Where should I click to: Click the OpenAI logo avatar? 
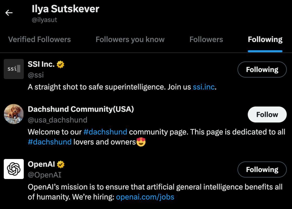pos(14,169)
